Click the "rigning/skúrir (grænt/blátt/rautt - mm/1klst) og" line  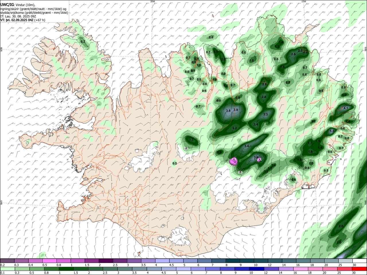point(33,9)
